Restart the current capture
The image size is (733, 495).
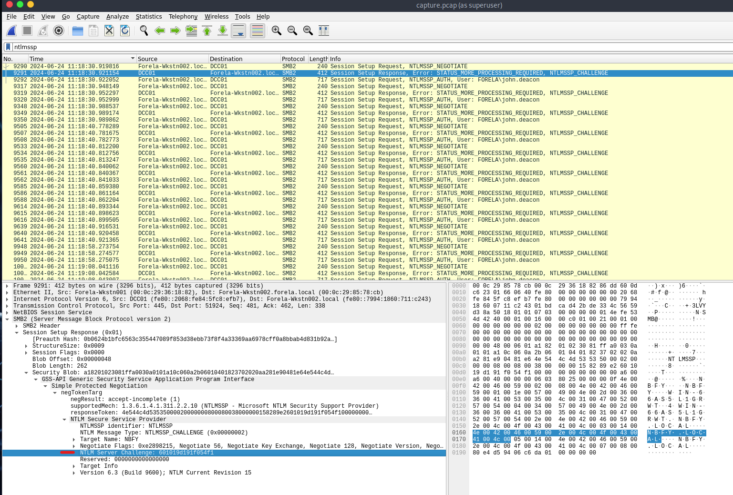[43, 31]
